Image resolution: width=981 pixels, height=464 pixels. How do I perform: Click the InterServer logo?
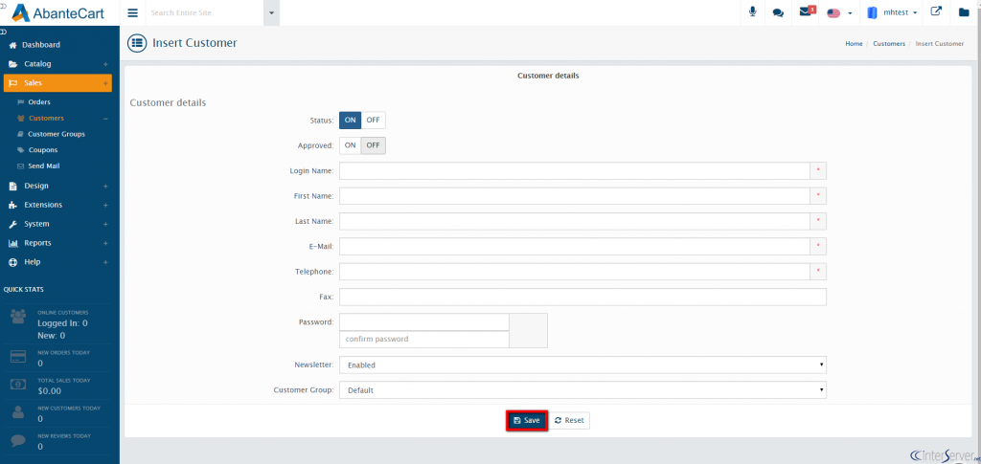[945, 454]
